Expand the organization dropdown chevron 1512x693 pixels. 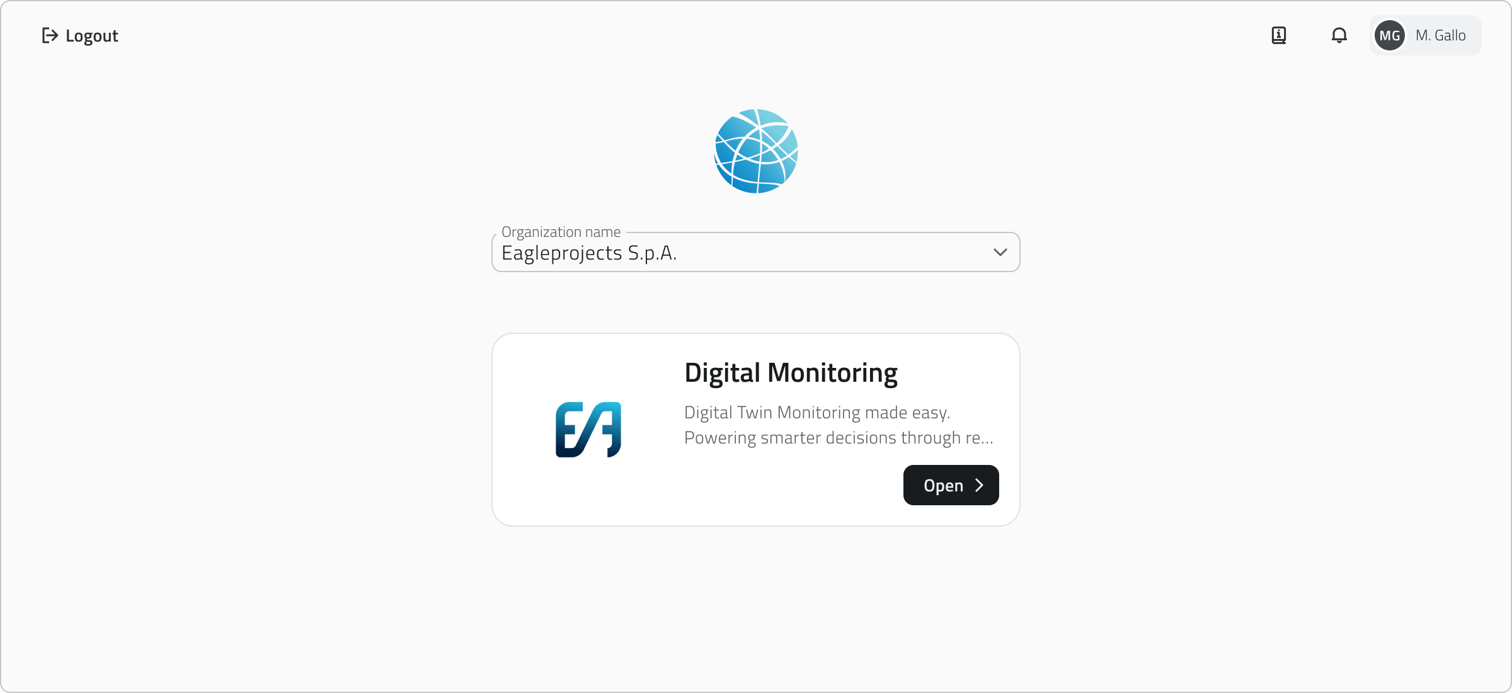1000,252
